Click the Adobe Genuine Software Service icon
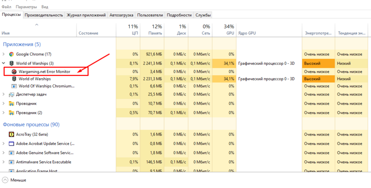This screenshot has width=371, height=188. [11, 153]
